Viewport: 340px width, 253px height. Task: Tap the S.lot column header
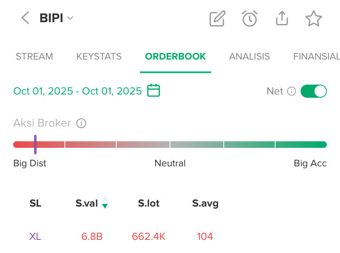click(149, 203)
